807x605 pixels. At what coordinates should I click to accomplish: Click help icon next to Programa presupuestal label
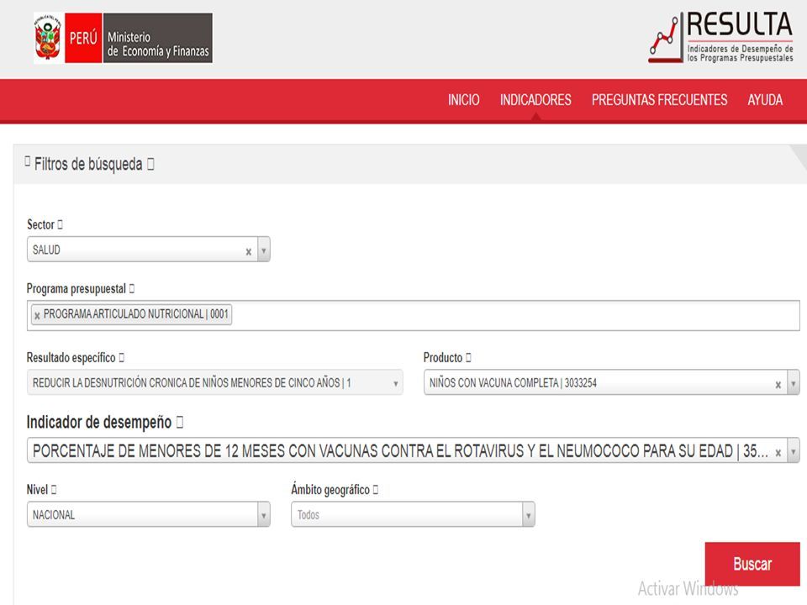(x=132, y=288)
